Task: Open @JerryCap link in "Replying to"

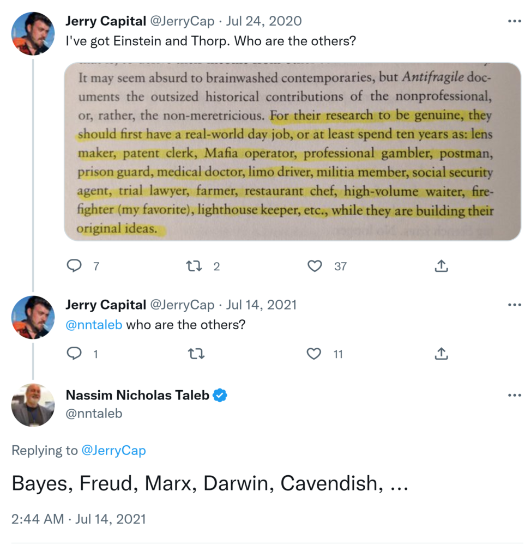Action: coord(113,451)
